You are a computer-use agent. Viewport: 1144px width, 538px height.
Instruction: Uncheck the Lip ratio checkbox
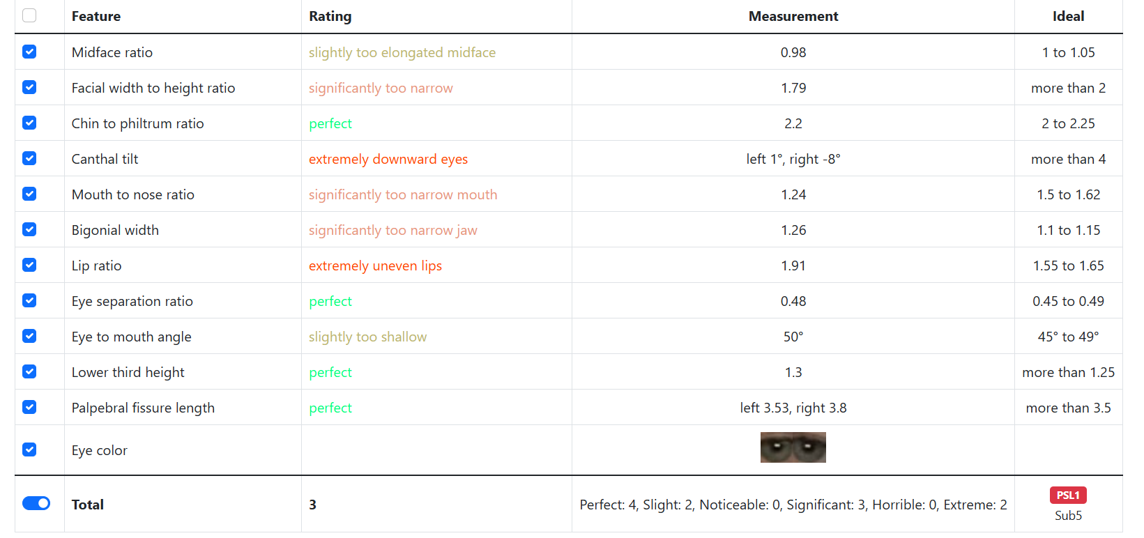point(29,265)
